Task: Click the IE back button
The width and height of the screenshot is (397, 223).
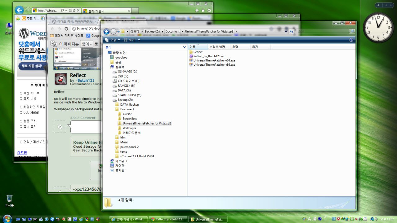Action: tap(19, 10)
